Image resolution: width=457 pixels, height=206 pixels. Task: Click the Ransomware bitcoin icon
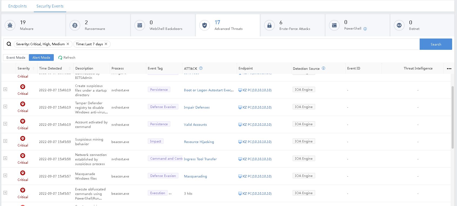(75, 25)
